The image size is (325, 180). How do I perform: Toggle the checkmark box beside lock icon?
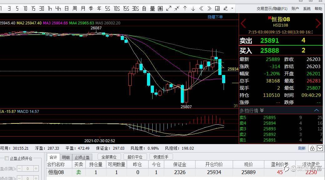tap(320, 148)
